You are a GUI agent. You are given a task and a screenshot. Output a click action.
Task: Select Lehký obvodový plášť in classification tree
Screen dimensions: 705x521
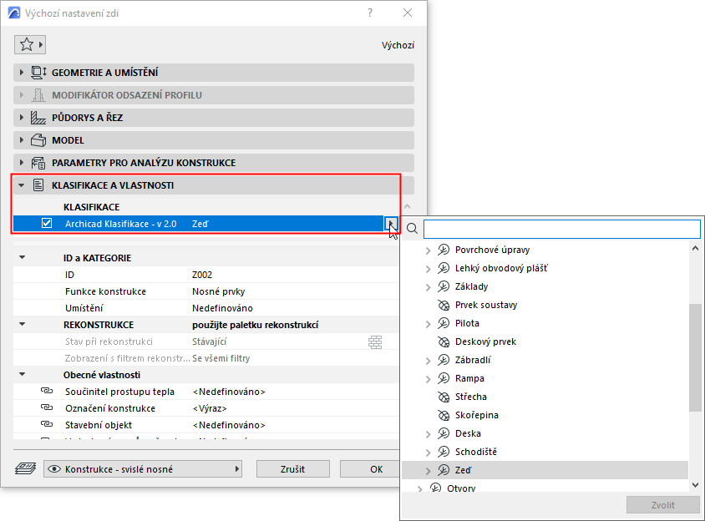pyautogui.click(x=501, y=268)
